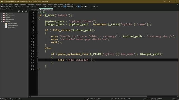This screenshot has width=179, height=100.
Task: Collapse the code fold at line 3
Action: click(x=37, y=18)
